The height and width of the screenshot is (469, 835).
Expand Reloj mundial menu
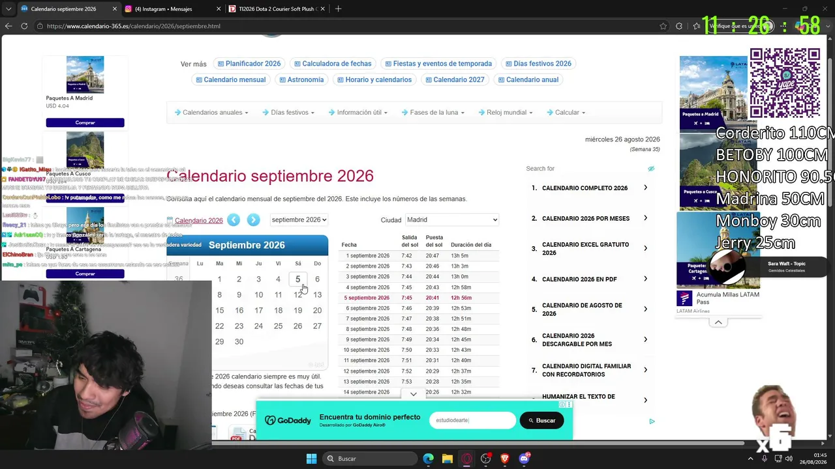tap(506, 112)
